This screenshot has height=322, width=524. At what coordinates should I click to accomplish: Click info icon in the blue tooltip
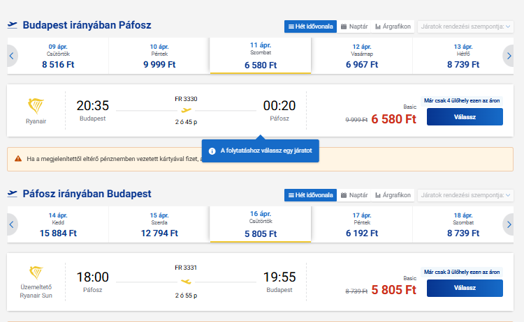(x=212, y=151)
